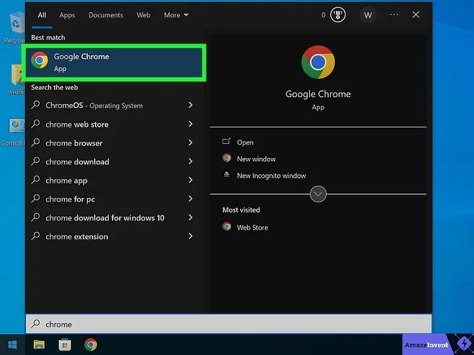Click the Windows Start button
The height and width of the screenshot is (355, 474).
(12, 345)
